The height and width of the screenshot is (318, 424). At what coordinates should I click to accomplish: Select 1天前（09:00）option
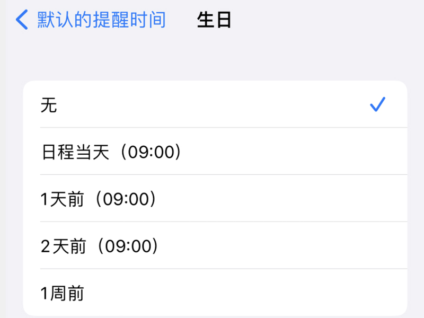point(99,199)
